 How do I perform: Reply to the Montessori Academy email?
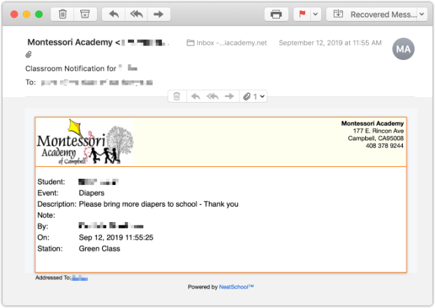point(115,14)
